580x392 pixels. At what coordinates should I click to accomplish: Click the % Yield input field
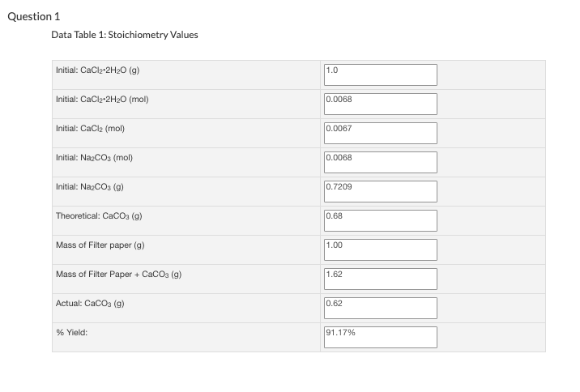[380, 337]
